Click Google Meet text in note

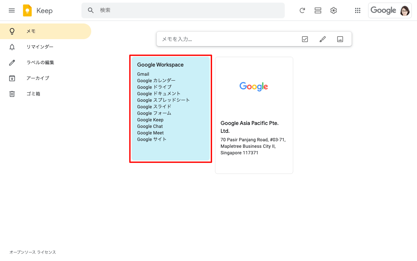tap(151, 133)
